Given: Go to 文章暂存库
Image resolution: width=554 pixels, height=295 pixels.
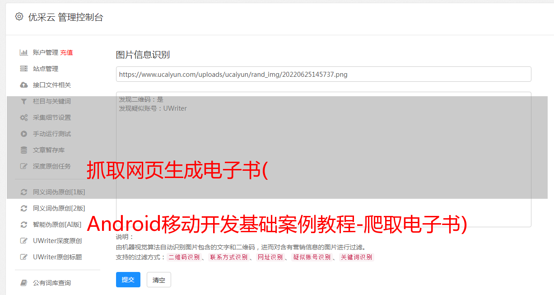Looking at the screenshot, I should (49, 150).
